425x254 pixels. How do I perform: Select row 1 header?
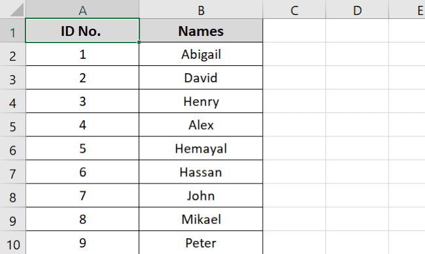point(12,30)
